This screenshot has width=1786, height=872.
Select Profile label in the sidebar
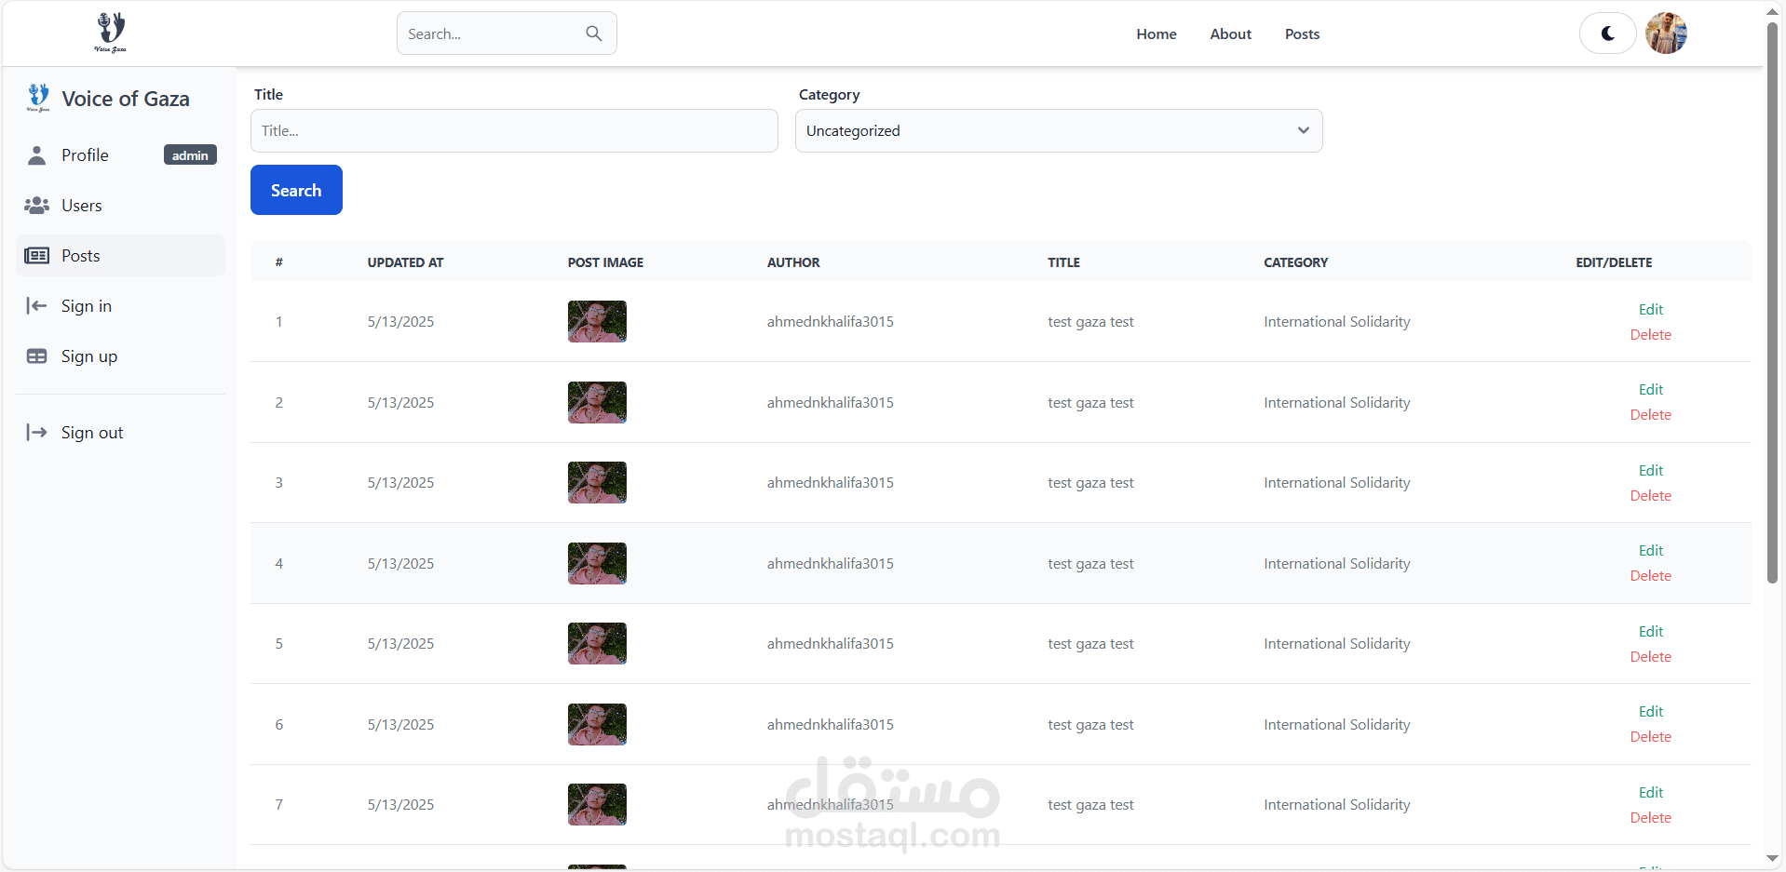(85, 155)
